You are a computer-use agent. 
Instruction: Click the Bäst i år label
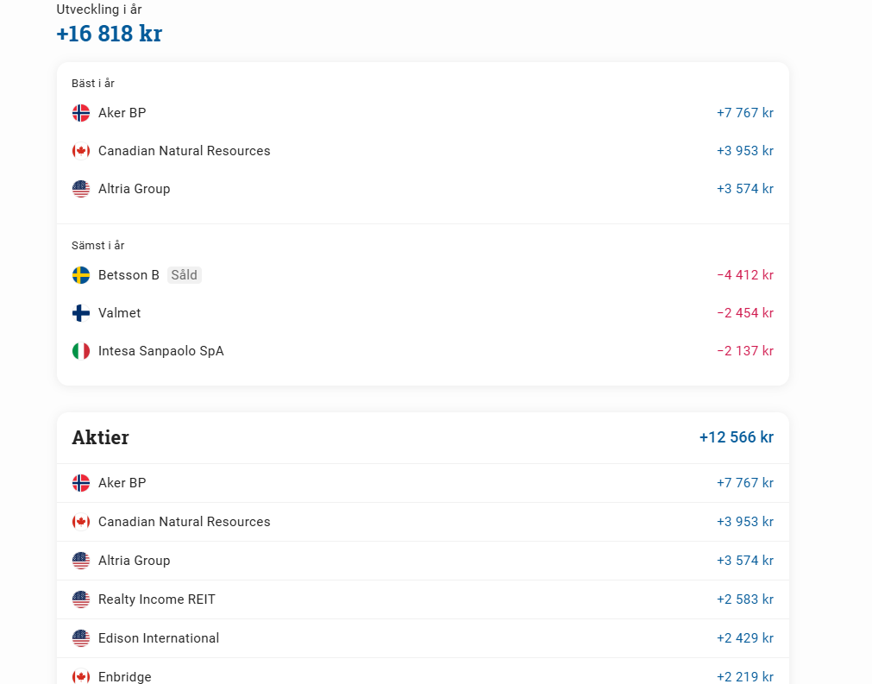(x=93, y=84)
